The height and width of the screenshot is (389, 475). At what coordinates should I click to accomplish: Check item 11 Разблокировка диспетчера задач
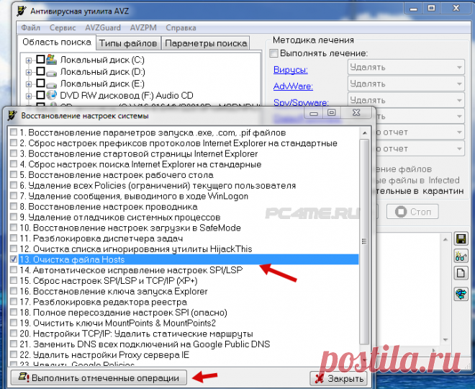[13, 237]
